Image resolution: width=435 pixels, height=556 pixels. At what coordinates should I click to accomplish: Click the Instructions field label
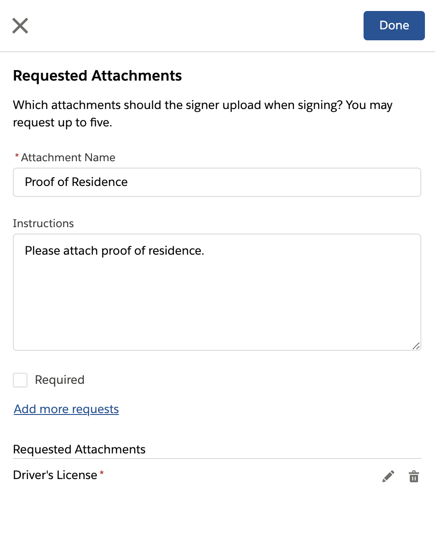(43, 223)
